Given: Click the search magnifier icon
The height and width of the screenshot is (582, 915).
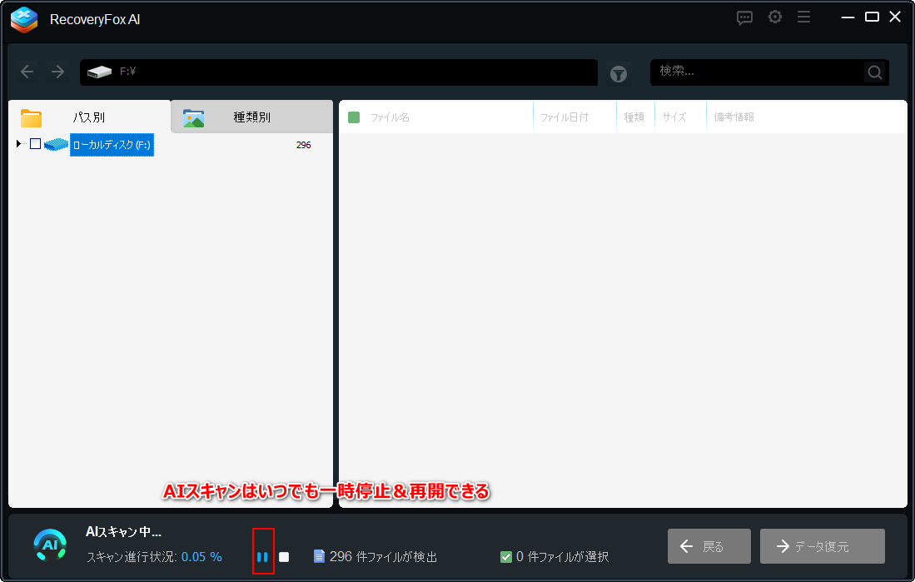Looking at the screenshot, I should [874, 72].
